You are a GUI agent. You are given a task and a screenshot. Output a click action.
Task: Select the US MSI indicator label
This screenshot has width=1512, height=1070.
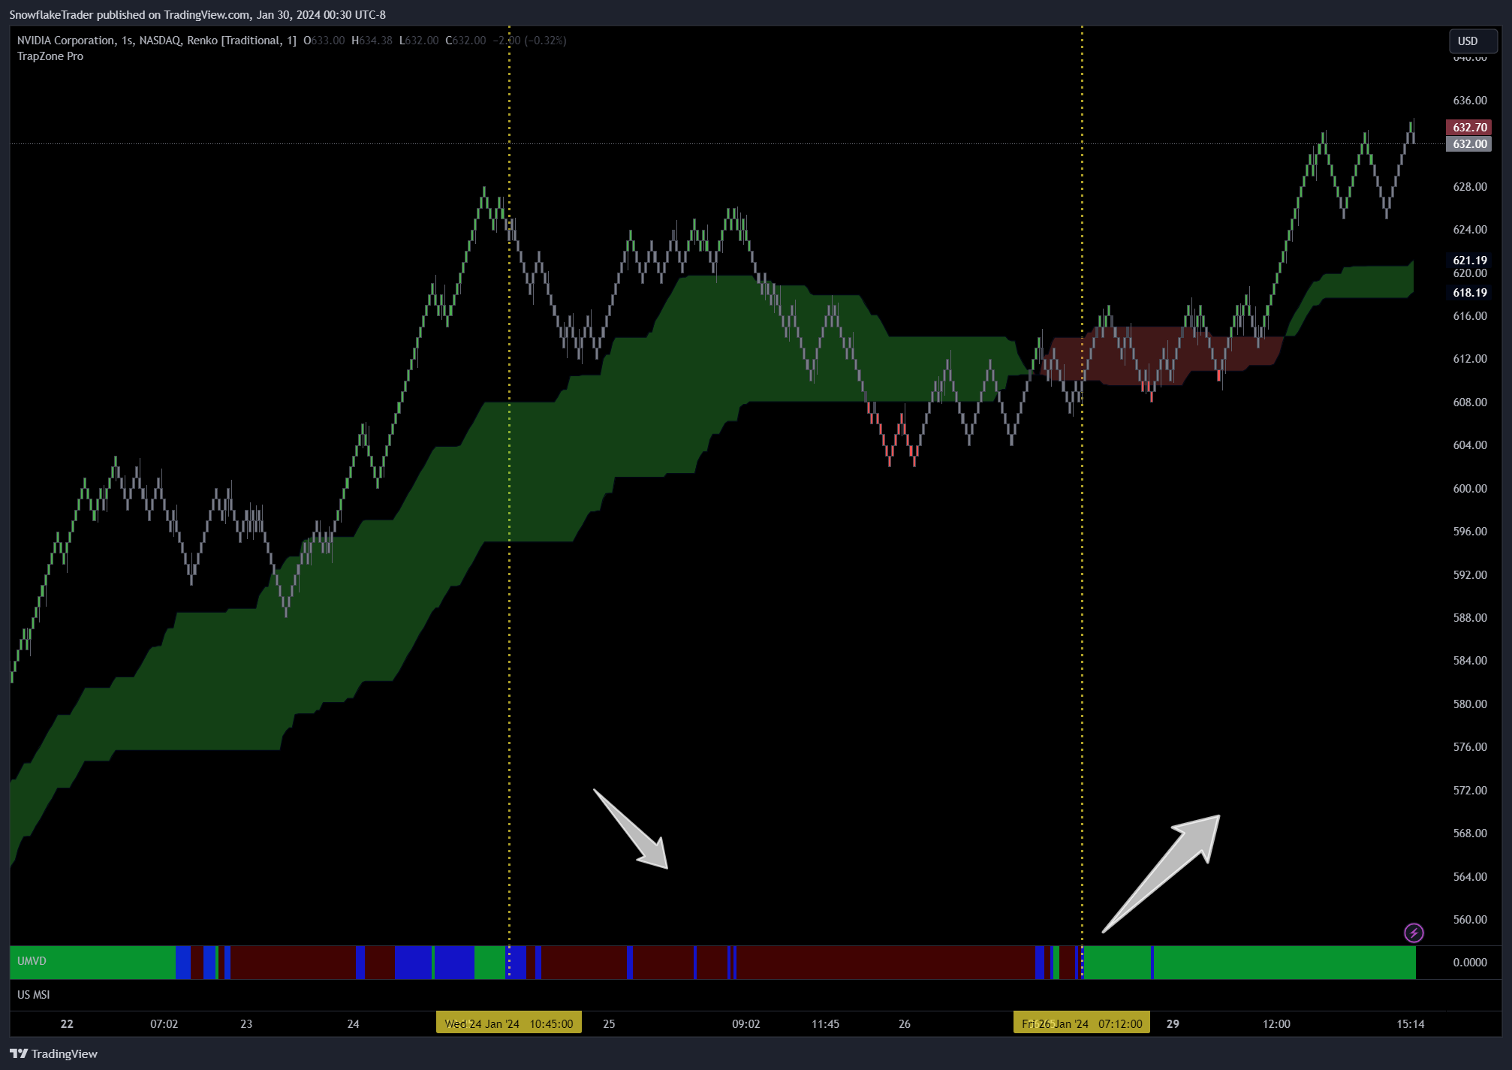pyautogui.click(x=34, y=995)
